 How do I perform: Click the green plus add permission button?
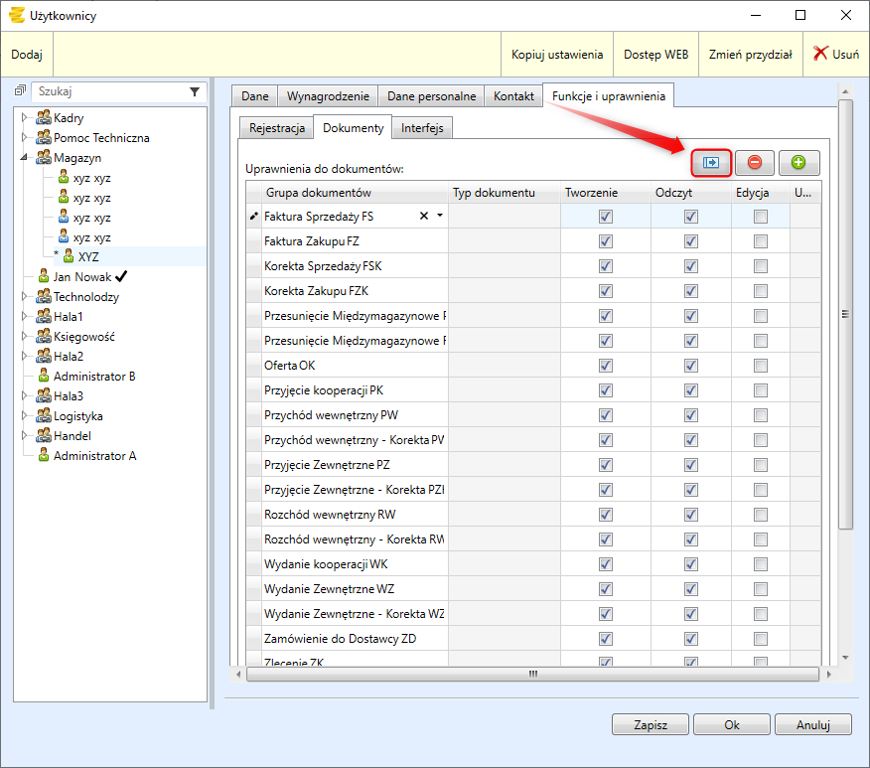click(798, 162)
